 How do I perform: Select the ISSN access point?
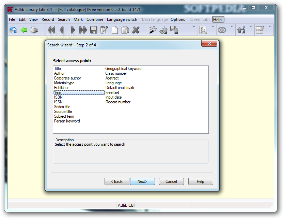[58, 102]
